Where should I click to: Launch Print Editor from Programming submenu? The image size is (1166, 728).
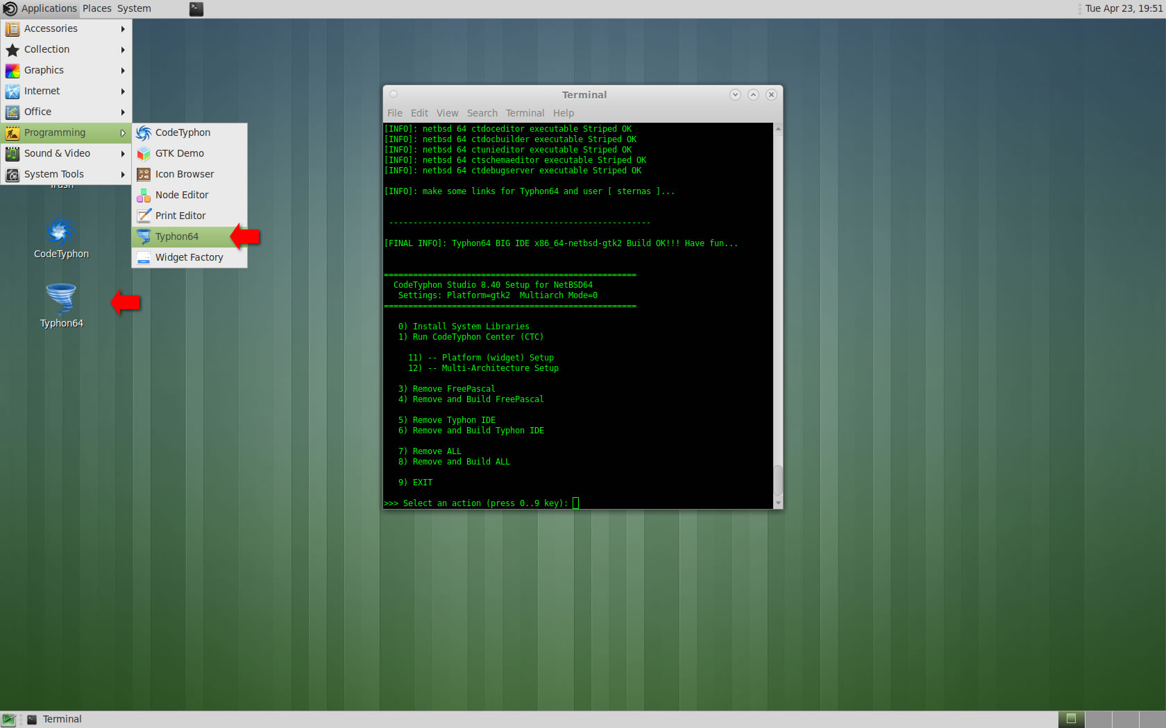click(189, 216)
